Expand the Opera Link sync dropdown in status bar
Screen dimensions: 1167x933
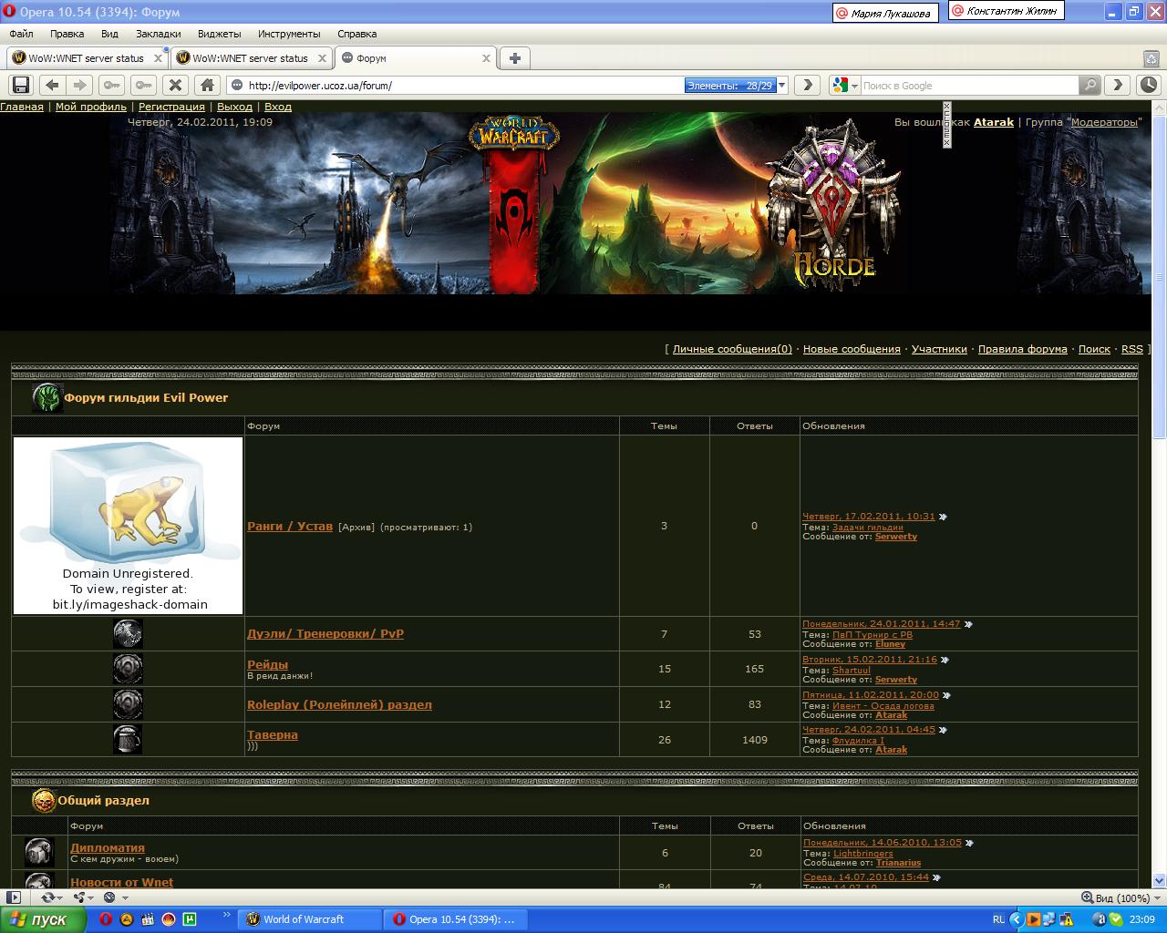pos(59,897)
